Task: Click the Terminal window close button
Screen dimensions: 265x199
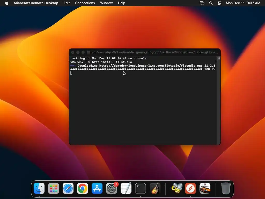Action: tap(73, 52)
